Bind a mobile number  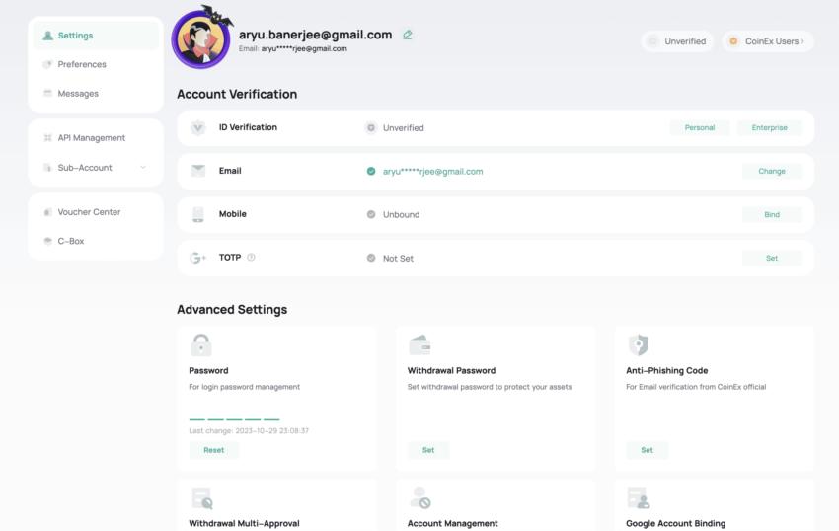point(772,214)
